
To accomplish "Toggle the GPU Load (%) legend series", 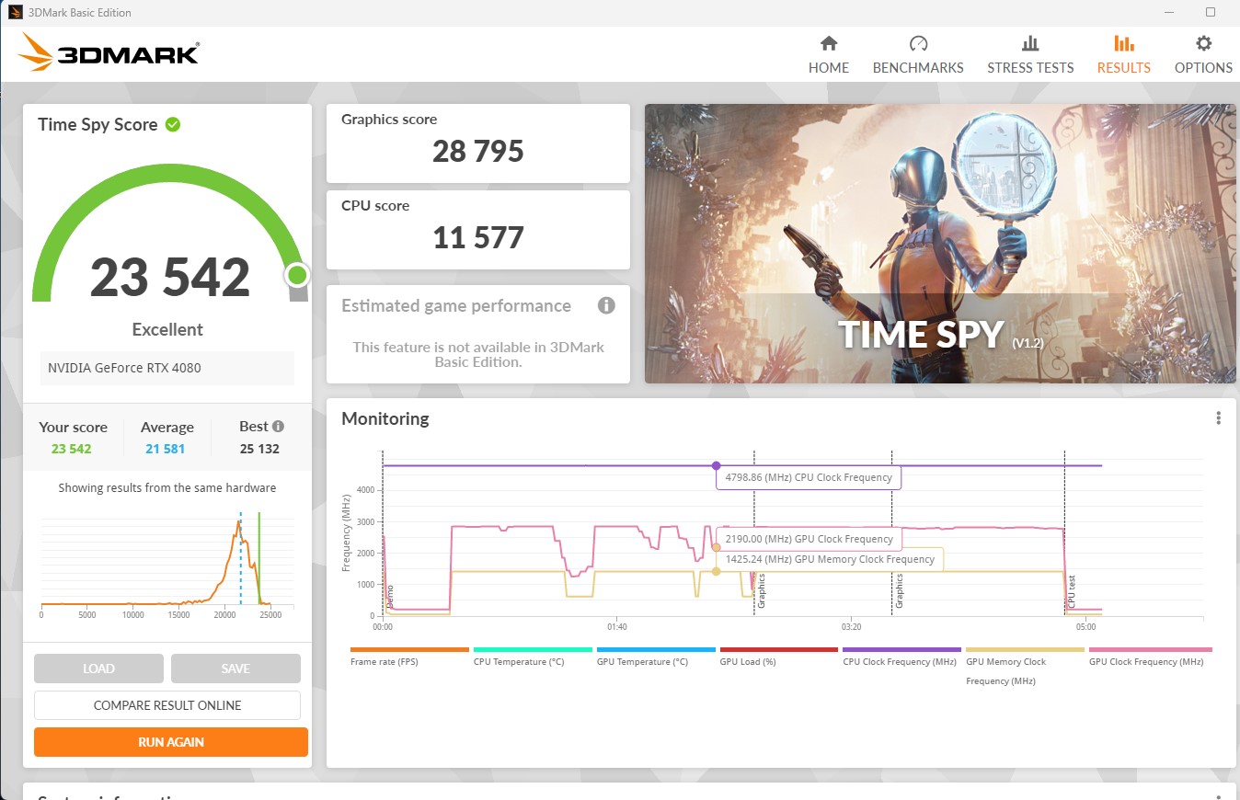I will point(779,656).
